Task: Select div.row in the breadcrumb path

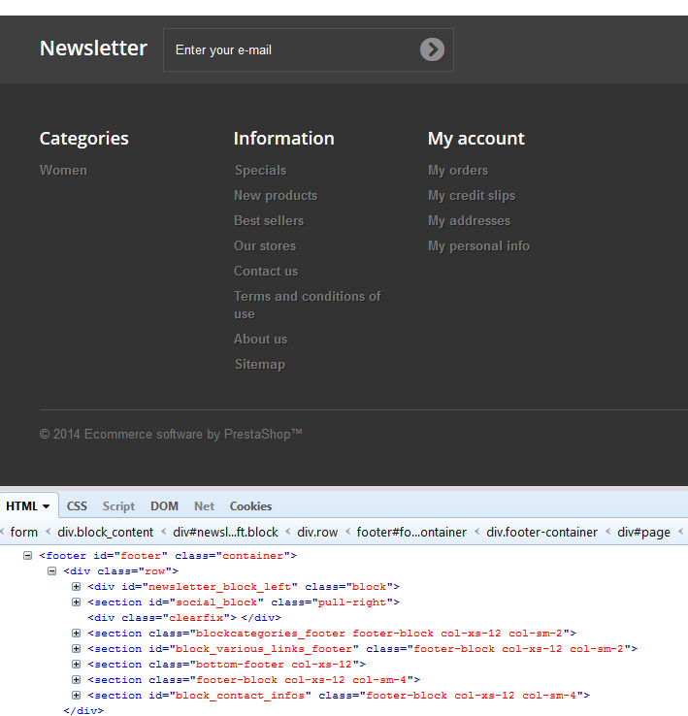Action: (317, 532)
